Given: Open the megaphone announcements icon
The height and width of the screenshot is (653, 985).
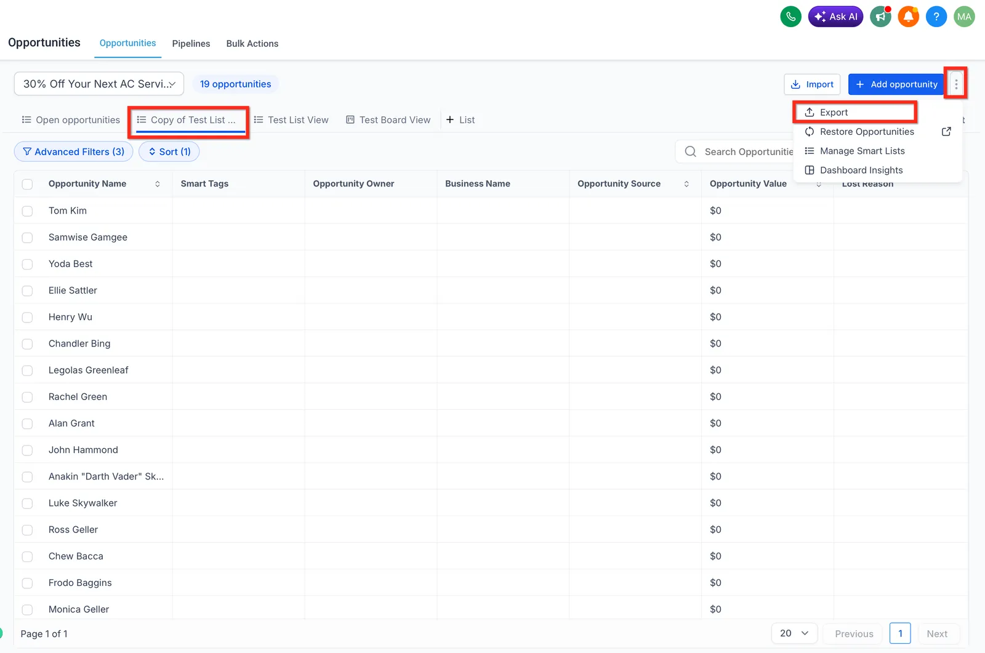Looking at the screenshot, I should [x=880, y=17].
